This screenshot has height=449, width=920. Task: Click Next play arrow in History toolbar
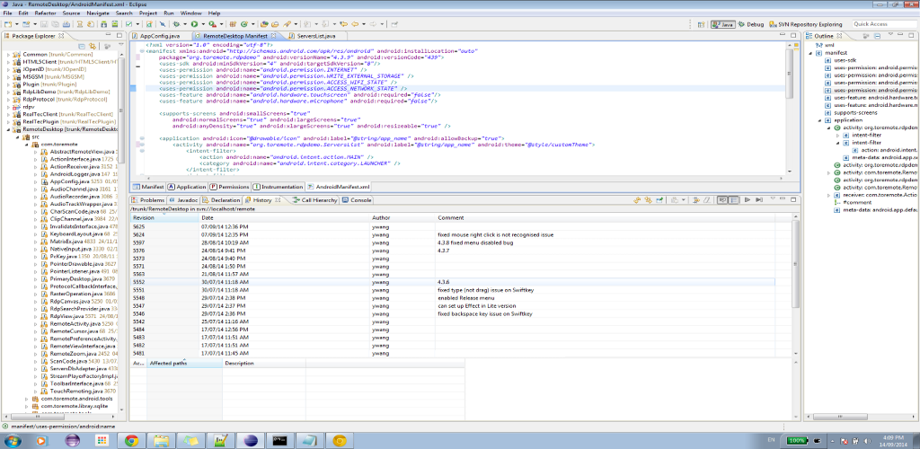(x=747, y=200)
